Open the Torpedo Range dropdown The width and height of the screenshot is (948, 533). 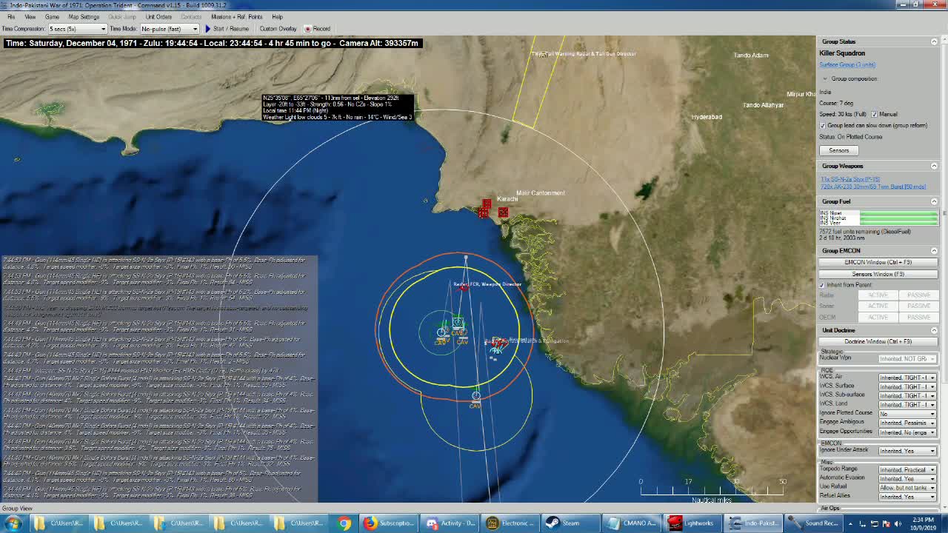point(907,469)
